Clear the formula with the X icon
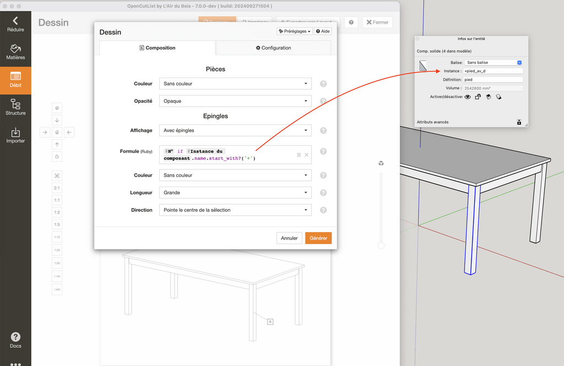The image size is (564, 366). pos(306,155)
